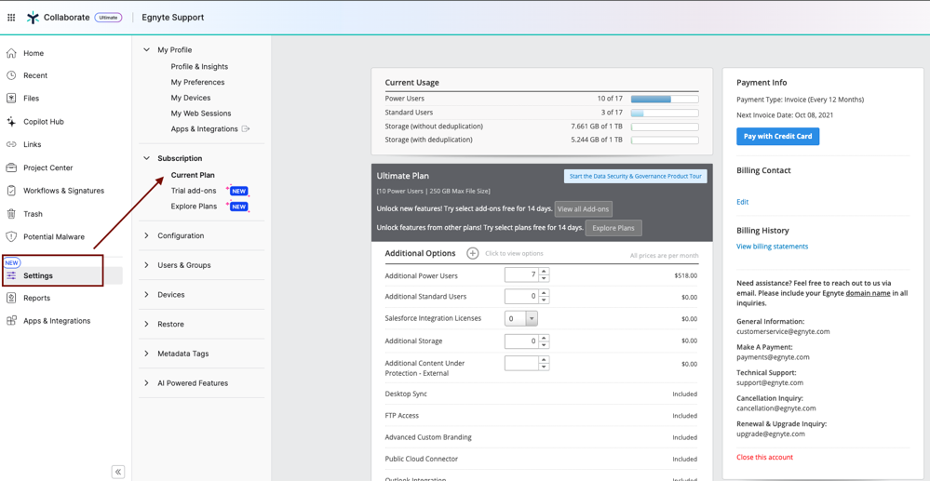The width and height of the screenshot is (930, 481).
Task: Open the Salesforce Integration Licenses dropdown
Action: (x=532, y=318)
